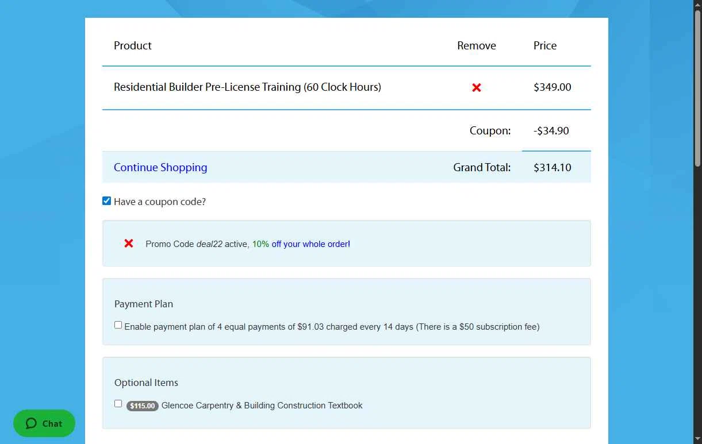The height and width of the screenshot is (444, 702).
Task: Click Continue Shopping link
Action: (160, 167)
